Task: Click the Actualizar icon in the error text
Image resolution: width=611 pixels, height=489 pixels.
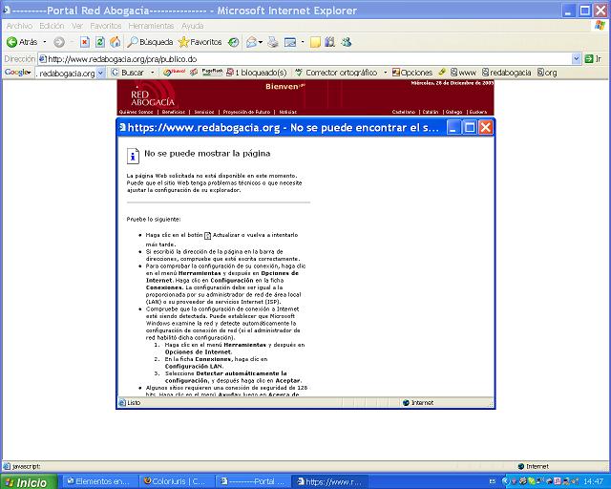Action: (208, 236)
